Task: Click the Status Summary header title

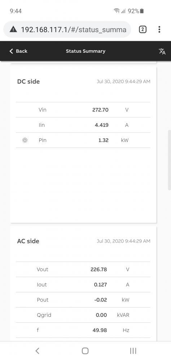Action: tap(85, 51)
